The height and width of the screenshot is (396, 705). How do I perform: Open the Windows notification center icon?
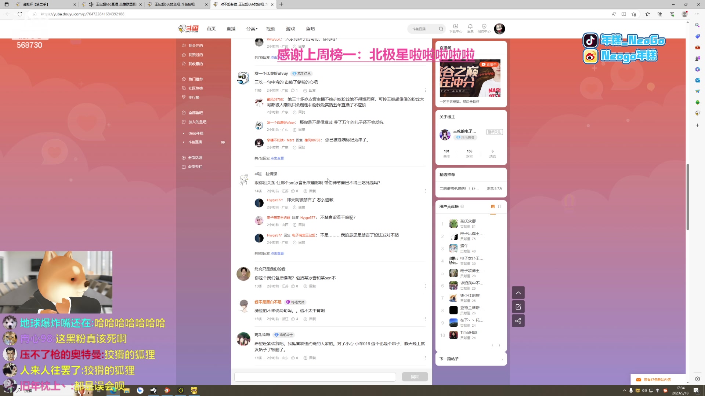tap(696, 390)
